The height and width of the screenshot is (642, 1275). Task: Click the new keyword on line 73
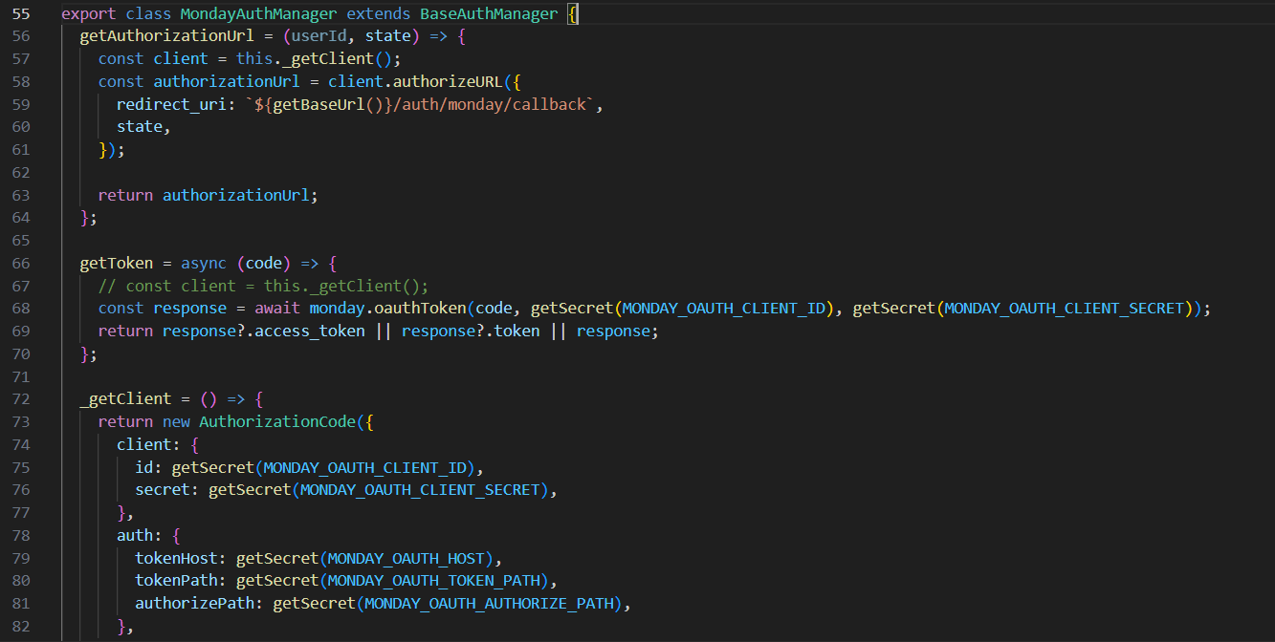pos(176,421)
